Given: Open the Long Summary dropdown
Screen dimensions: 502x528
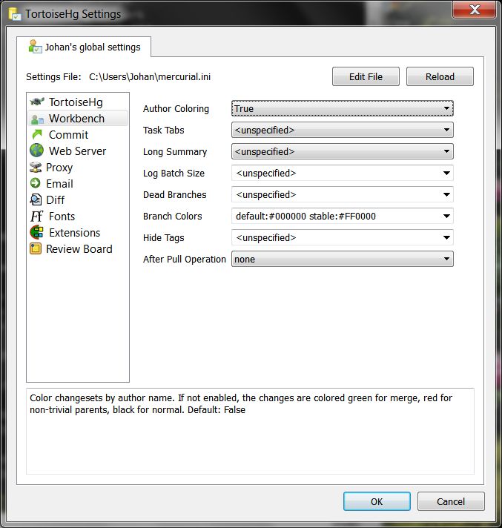Looking at the screenshot, I should pyautogui.click(x=342, y=151).
